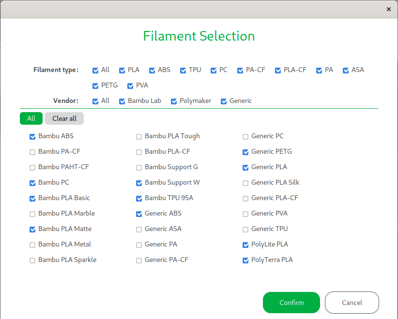
Task: Deselect Bambu TPU 95A filament
Action: [139, 198]
